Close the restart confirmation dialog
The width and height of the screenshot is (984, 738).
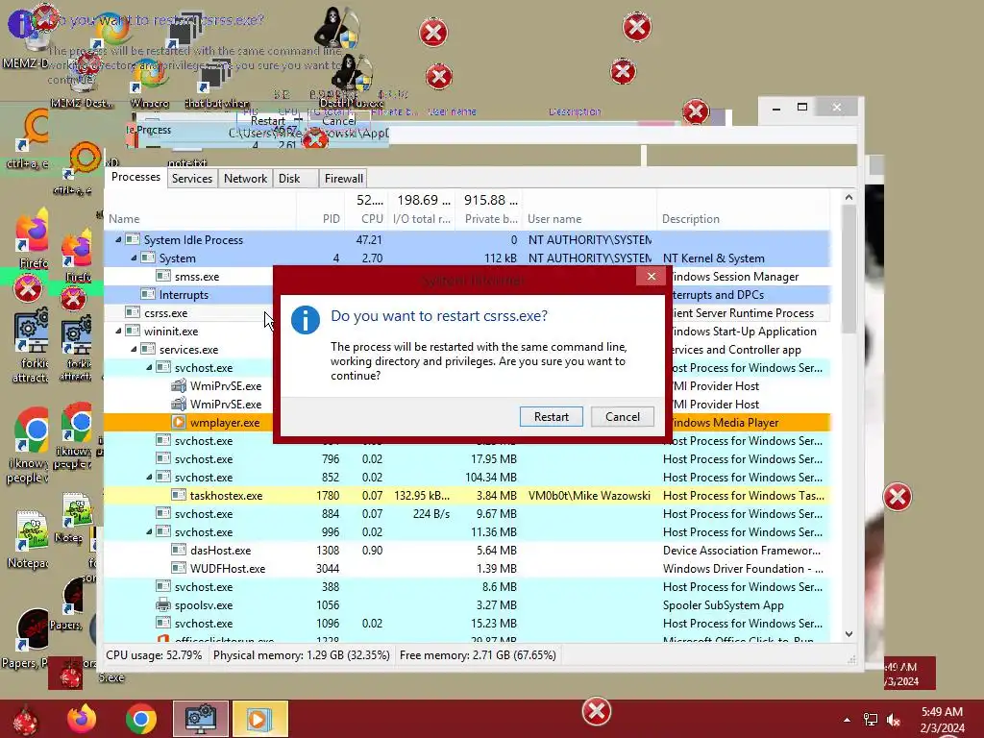(x=651, y=276)
